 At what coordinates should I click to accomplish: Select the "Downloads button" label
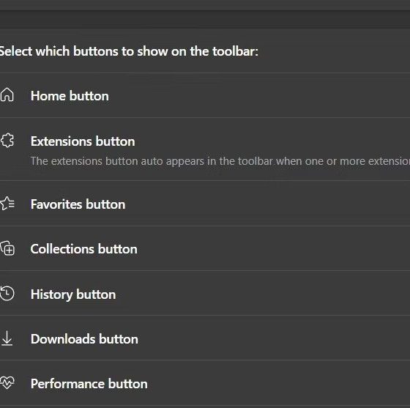(84, 339)
